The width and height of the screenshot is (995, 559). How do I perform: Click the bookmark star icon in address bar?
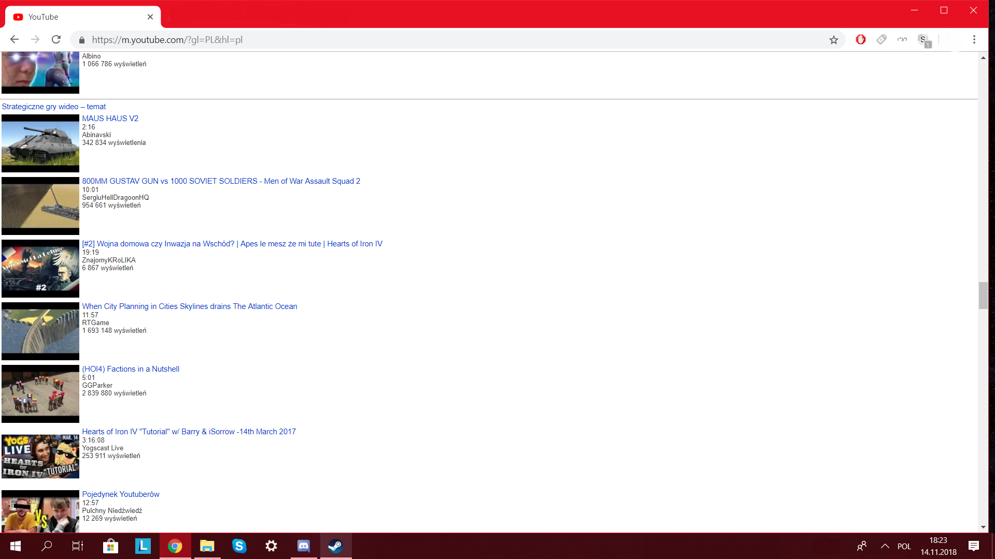(x=833, y=40)
